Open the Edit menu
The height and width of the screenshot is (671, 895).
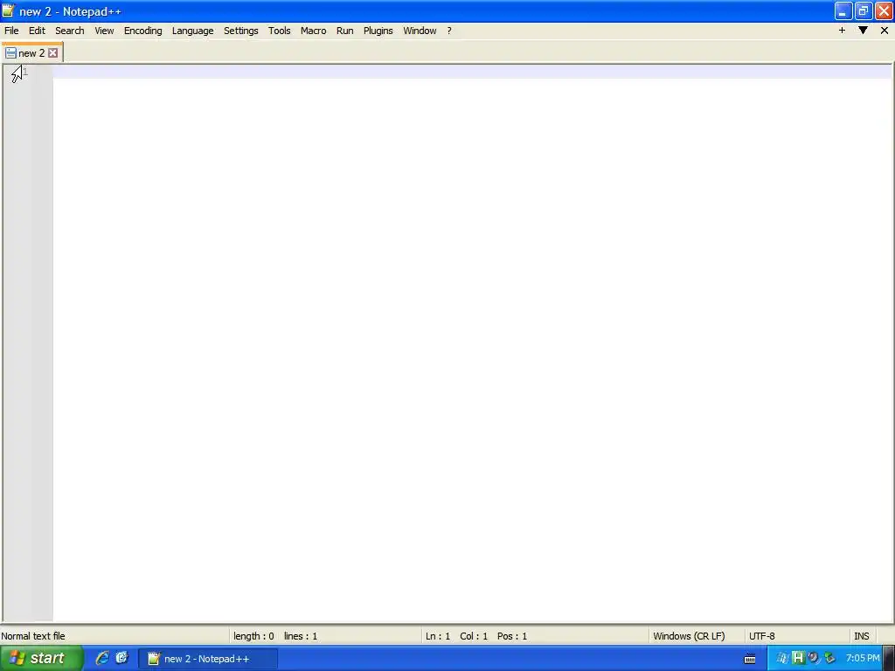[37, 31]
